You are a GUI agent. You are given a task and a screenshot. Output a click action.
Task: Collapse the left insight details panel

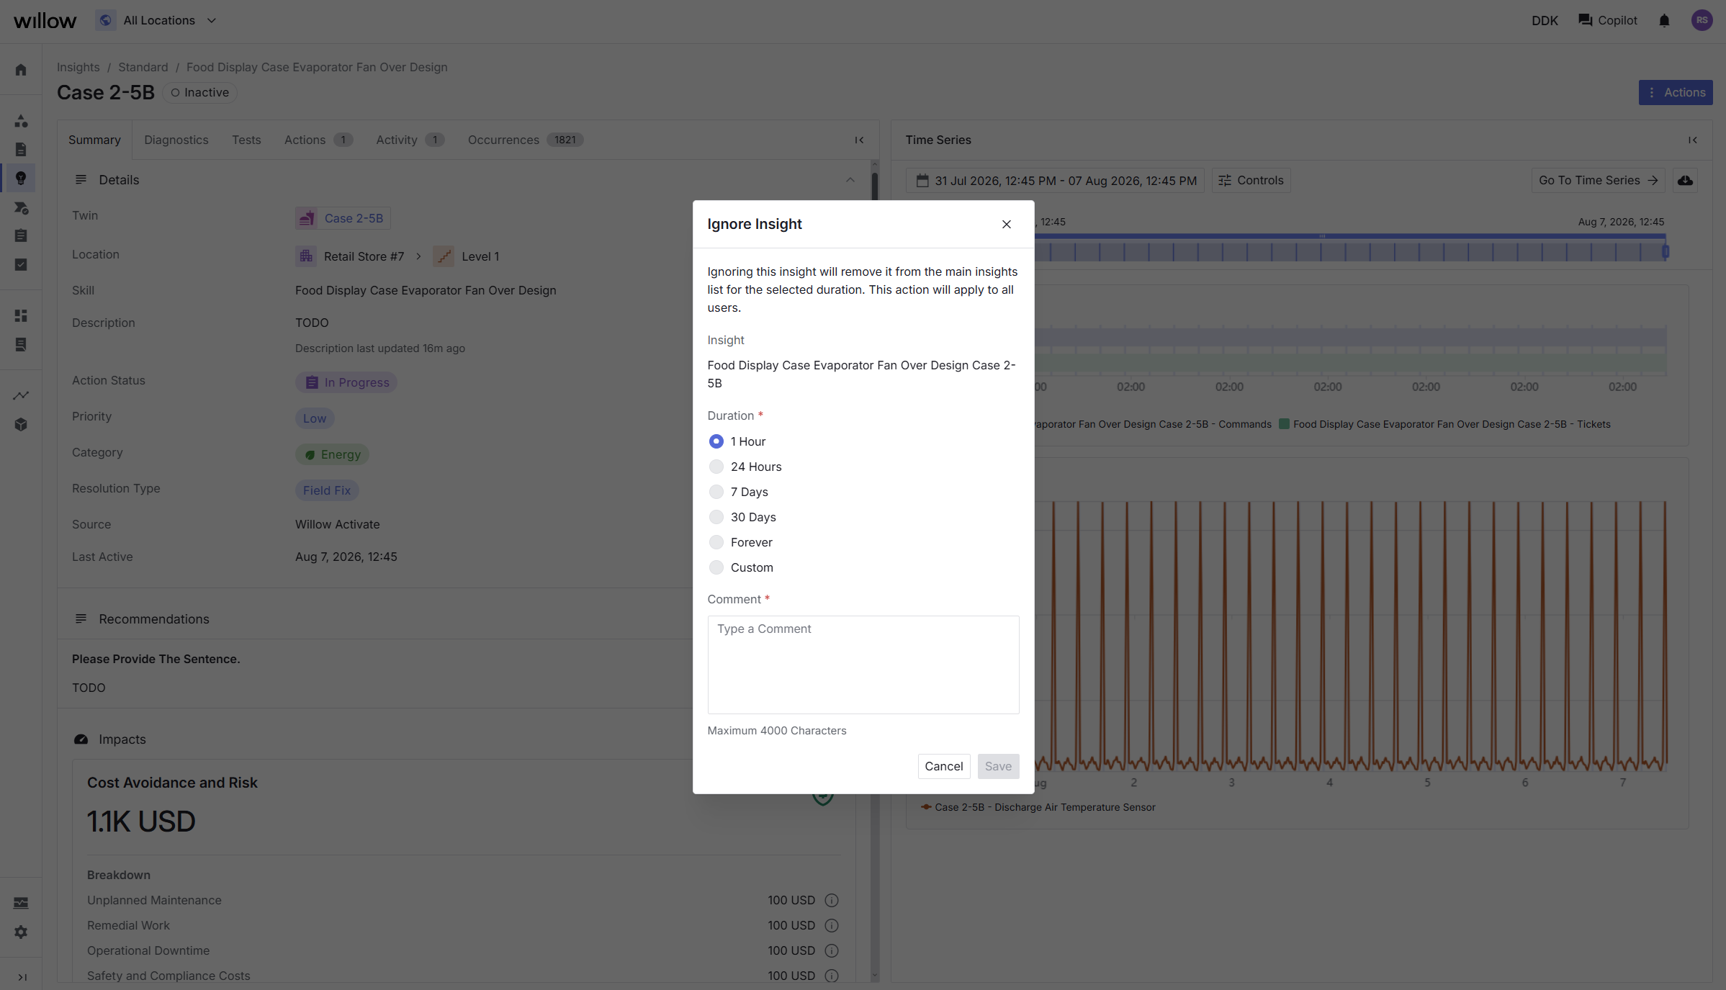[x=859, y=140]
